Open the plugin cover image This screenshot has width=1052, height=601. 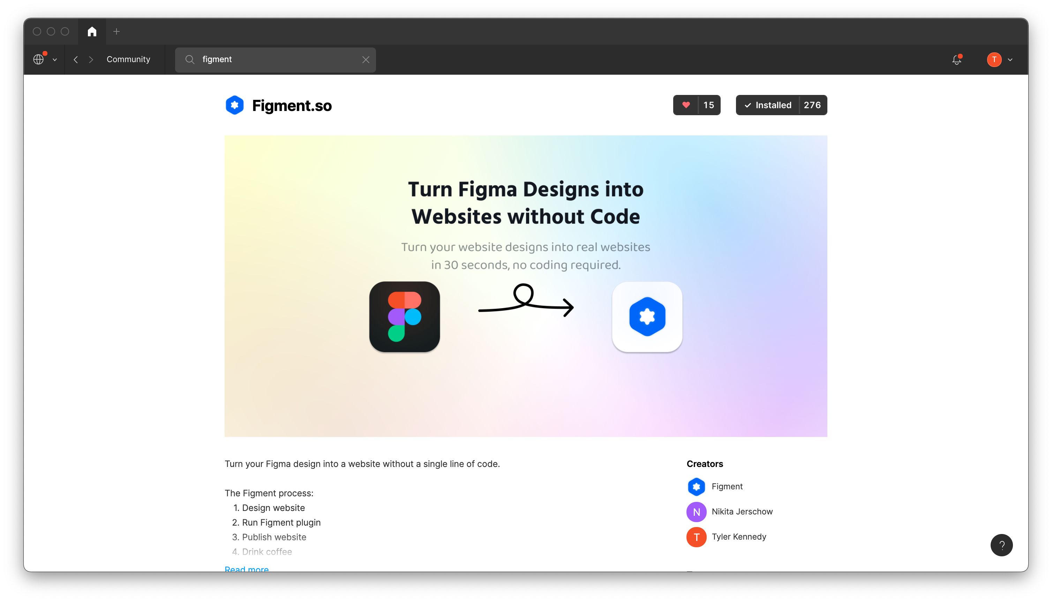tap(526, 286)
